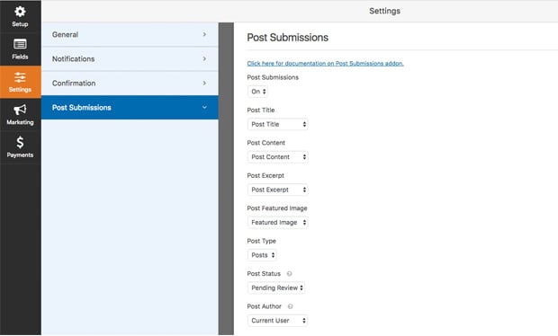This screenshot has width=558, height=336.
Task: Open the Post Content dropdown
Action: point(277,157)
